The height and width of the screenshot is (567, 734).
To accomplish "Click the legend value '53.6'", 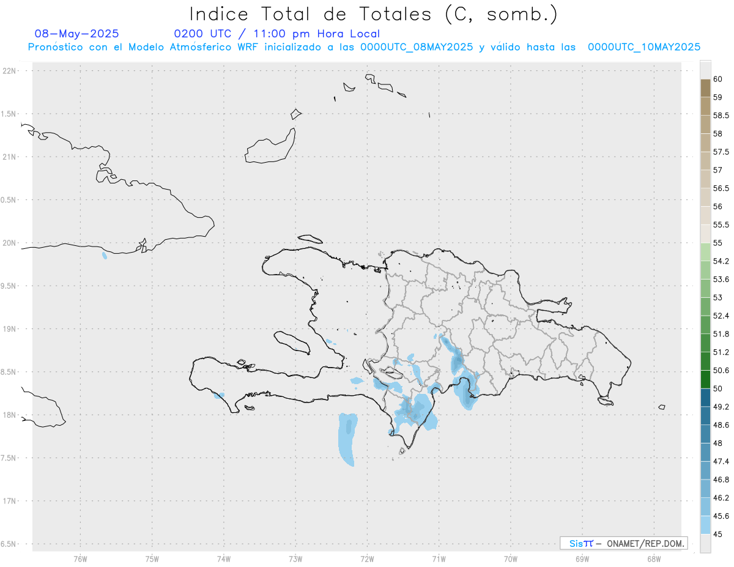I will 721,280.
